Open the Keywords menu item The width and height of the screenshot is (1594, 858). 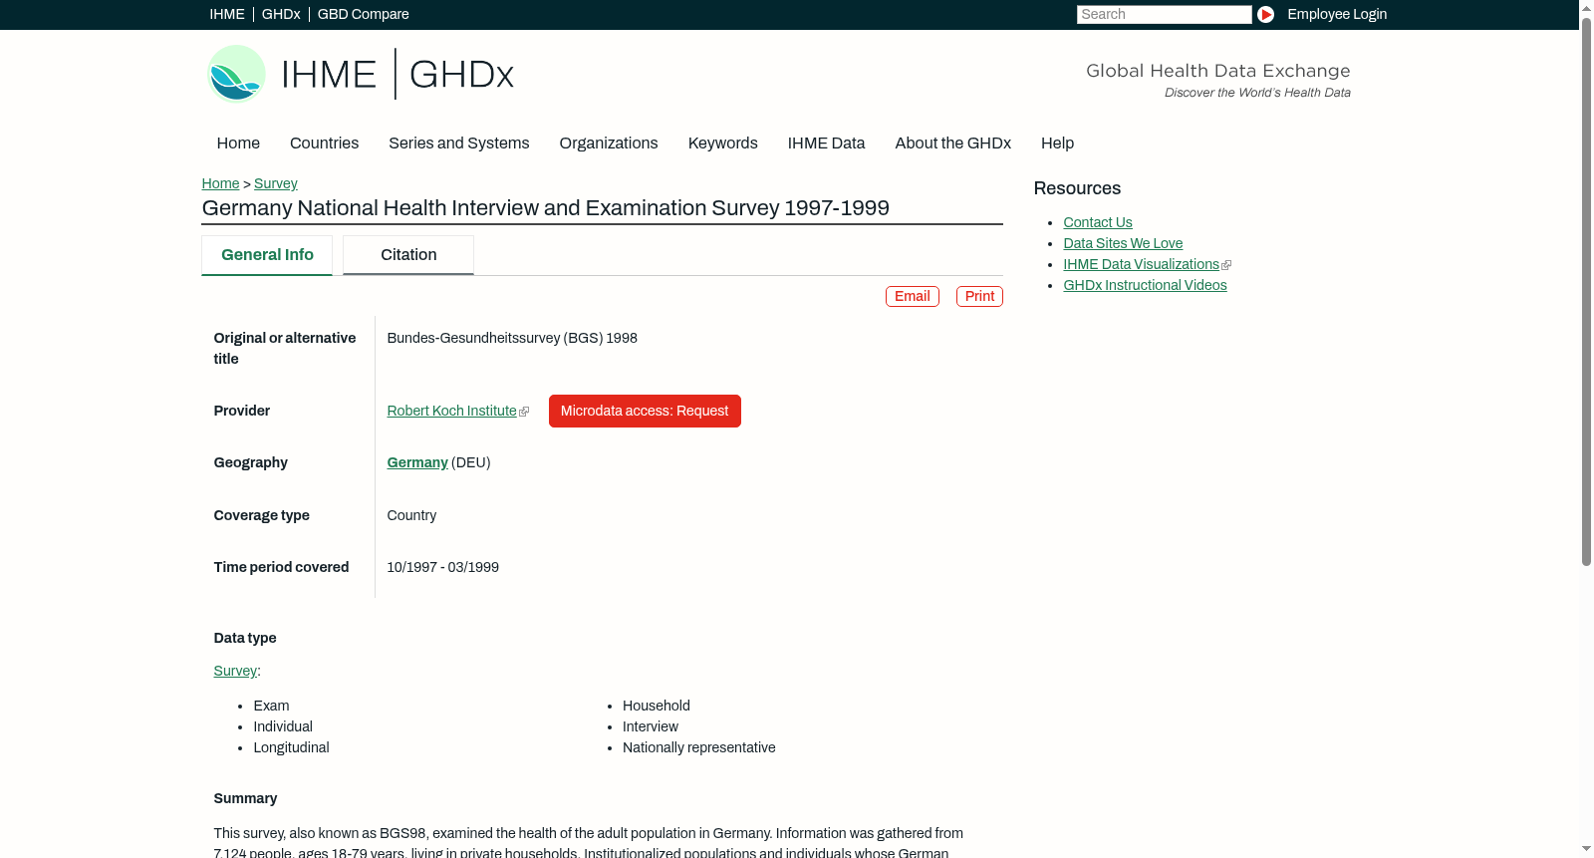pyautogui.click(x=723, y=143)
